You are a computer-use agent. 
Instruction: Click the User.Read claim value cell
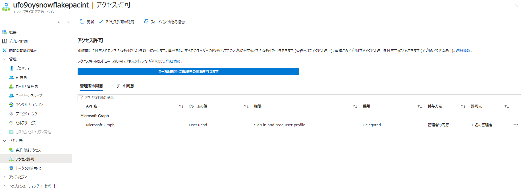click(x=198, y=125)
